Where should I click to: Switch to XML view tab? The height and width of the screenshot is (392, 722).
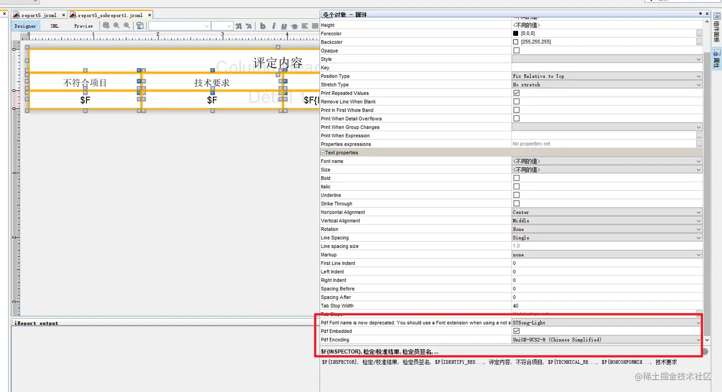pos(54,26)
